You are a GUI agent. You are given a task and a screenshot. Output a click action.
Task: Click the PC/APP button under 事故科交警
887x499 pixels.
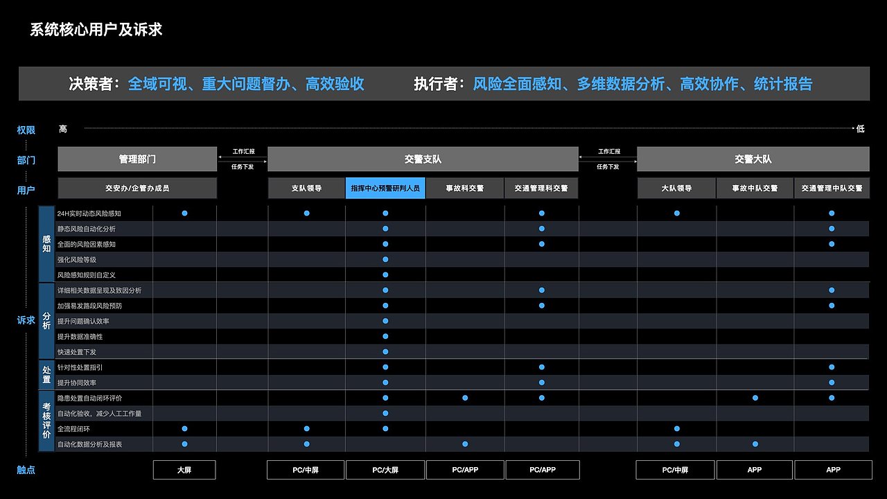(465, 469)
